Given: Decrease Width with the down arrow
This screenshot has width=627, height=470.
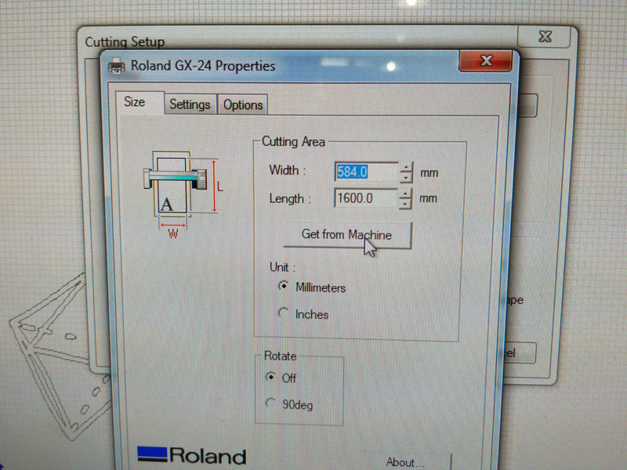Looking at the screenshot, I should point(406,177).
